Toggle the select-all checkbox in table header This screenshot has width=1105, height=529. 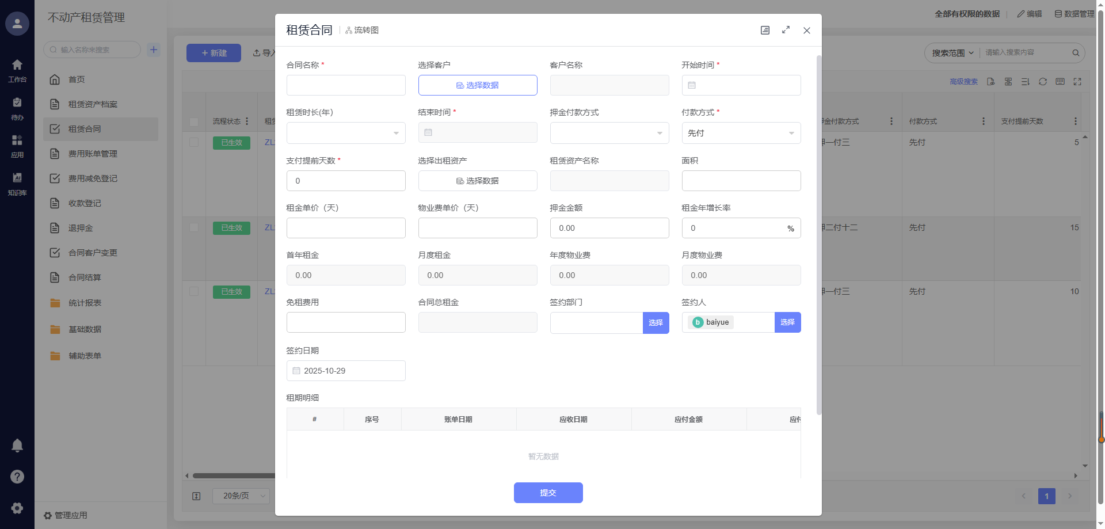(x=194, y=121)
